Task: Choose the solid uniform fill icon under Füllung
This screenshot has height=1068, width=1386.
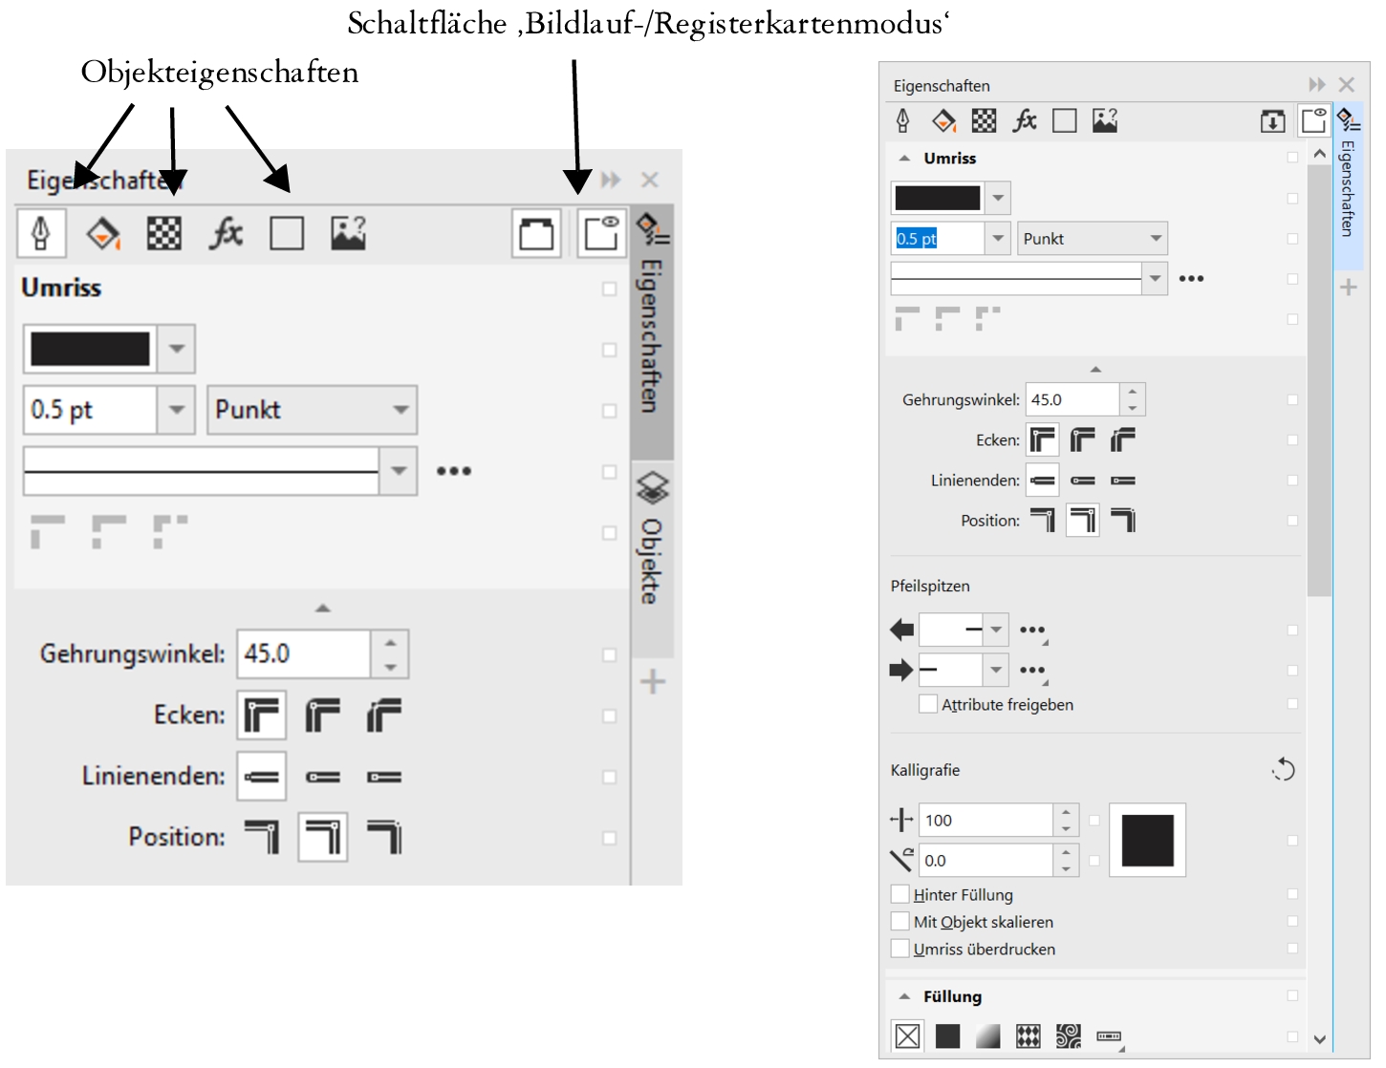Action: [947, 1036]
